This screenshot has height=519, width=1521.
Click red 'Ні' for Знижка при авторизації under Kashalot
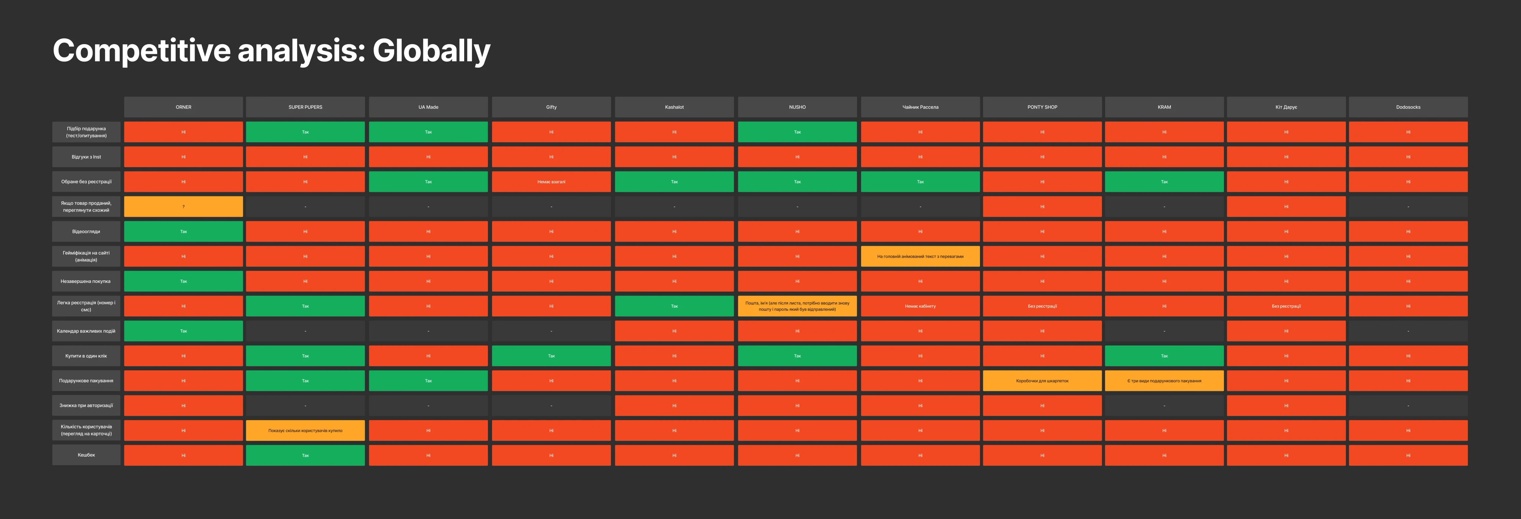point(674,406)
